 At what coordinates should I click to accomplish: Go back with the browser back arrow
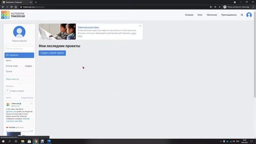coord(3,7)
